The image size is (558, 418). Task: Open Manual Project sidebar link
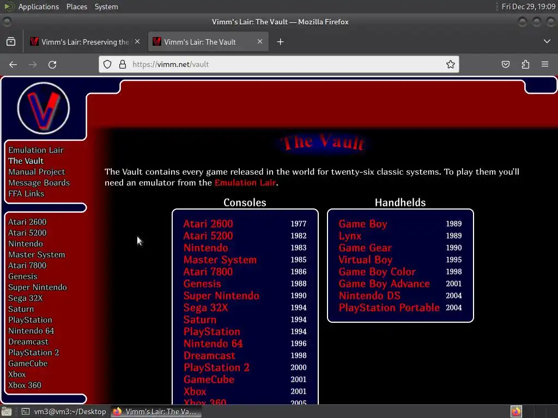[37, 172]
